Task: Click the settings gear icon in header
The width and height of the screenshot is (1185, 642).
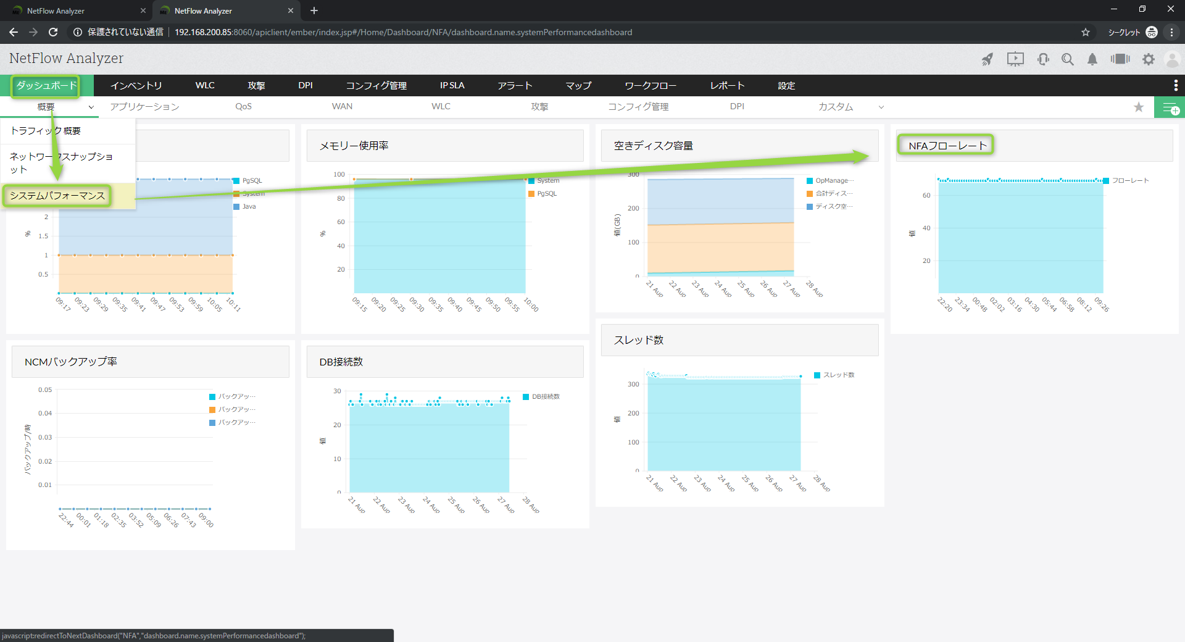Action: pyautogui.click(x=1149, y=59)
